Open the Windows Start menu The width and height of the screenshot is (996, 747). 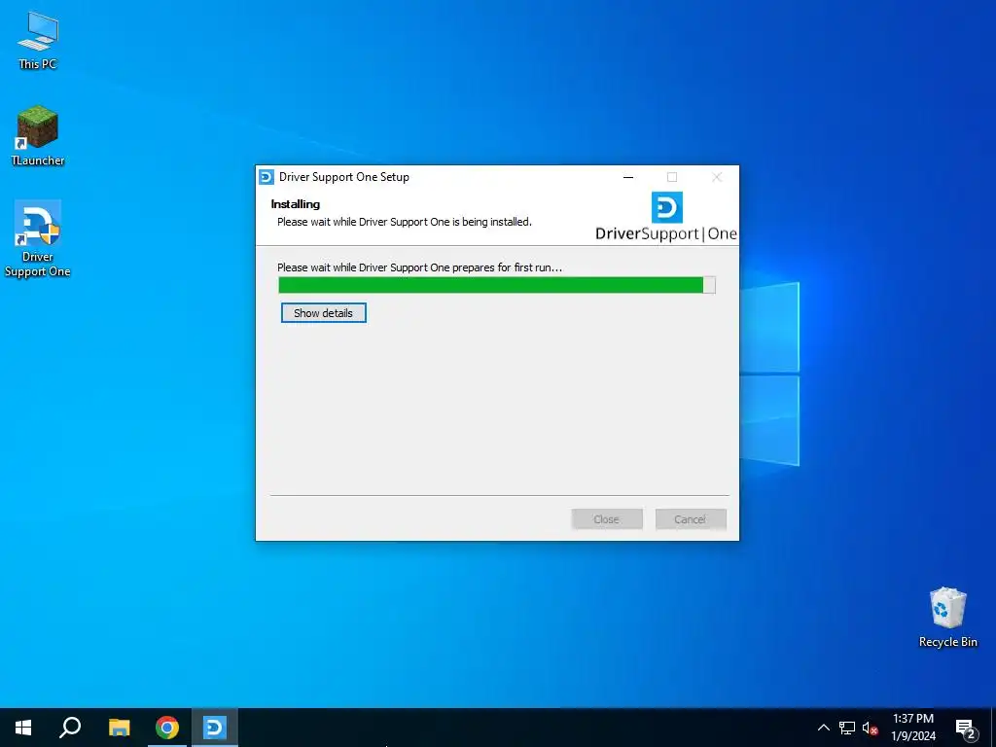23,728
